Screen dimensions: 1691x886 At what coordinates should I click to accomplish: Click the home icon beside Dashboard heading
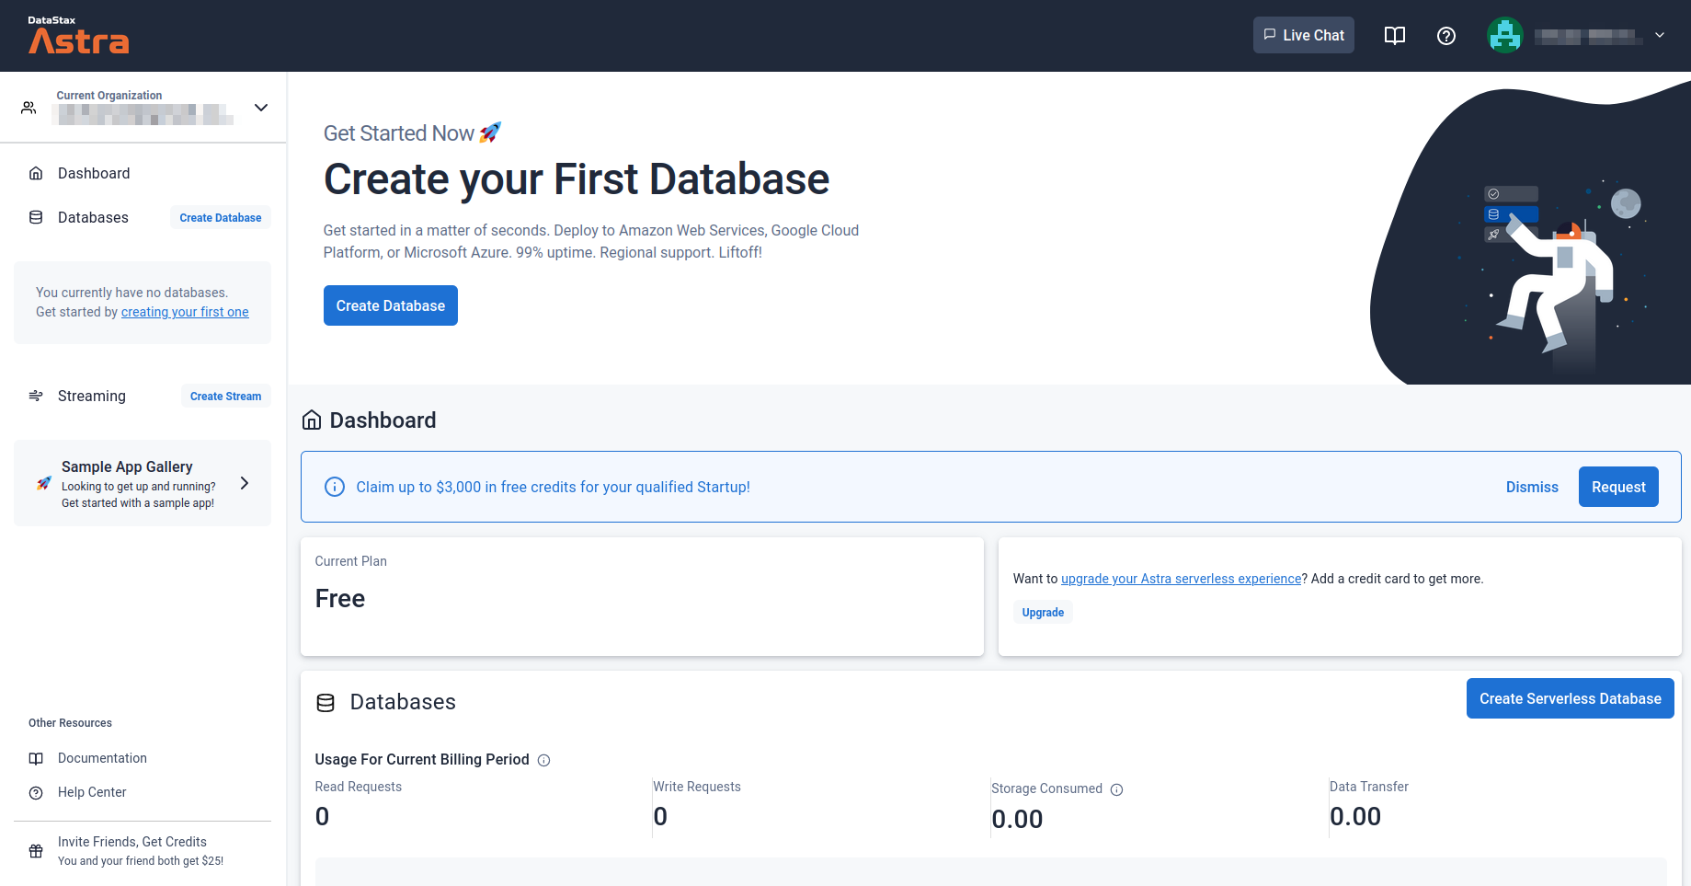click(x=312, y=420)
